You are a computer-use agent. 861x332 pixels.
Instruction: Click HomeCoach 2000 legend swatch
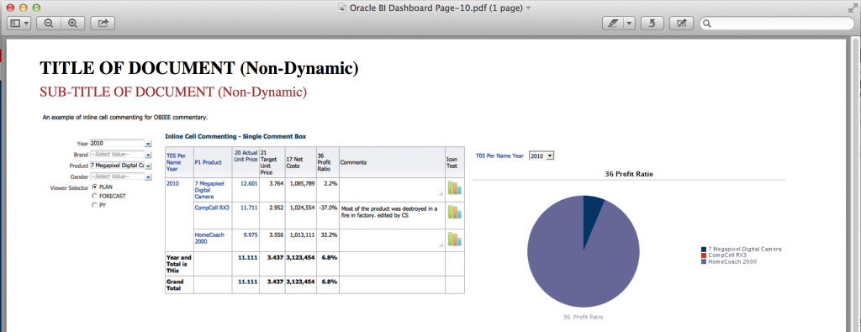pyautogui.click(x=705, y=261)
